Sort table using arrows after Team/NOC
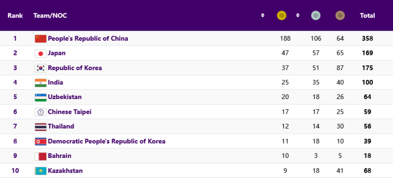Screen dimensions: 393x178 pyautogui.click(x=262, y=16)
